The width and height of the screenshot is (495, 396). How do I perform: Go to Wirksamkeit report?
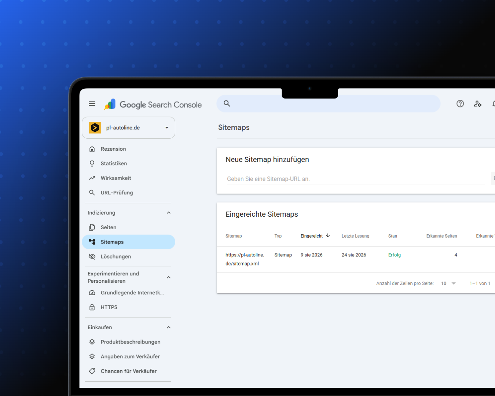coord(129,178)
